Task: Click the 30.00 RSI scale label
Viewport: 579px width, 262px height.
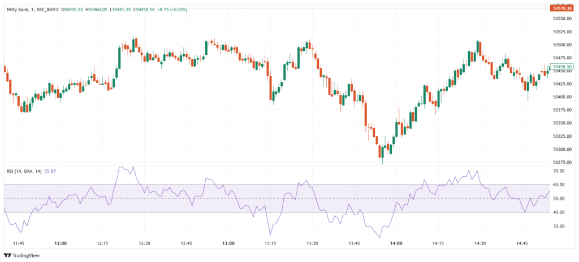Action: (x=559, y=226)
